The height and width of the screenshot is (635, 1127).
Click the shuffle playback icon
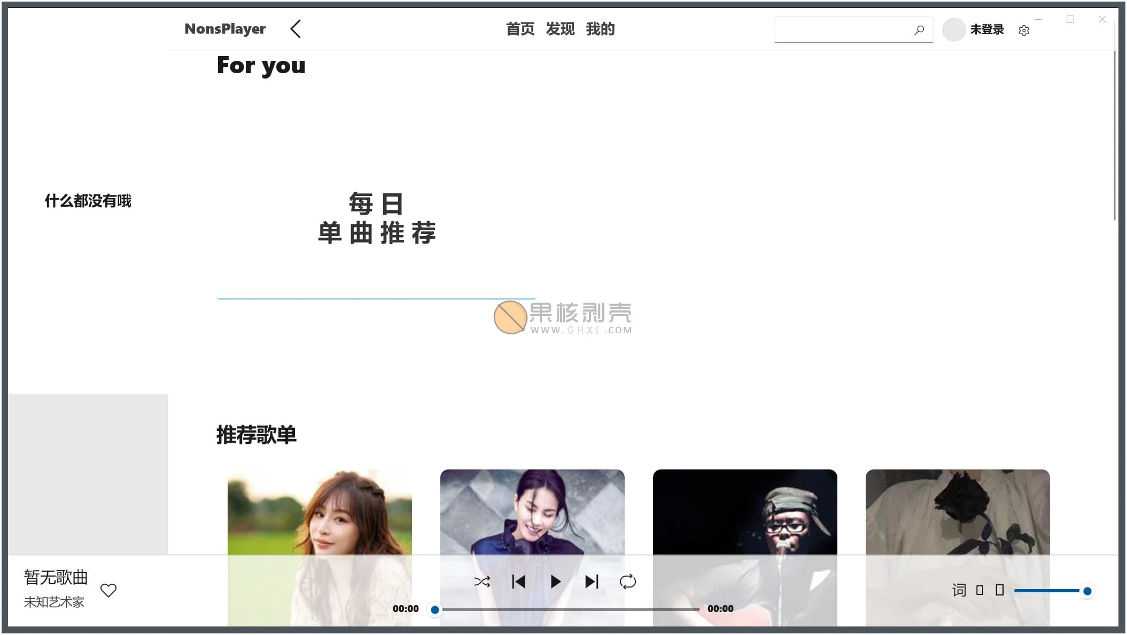pyautogui.click(x=481, y=582)
